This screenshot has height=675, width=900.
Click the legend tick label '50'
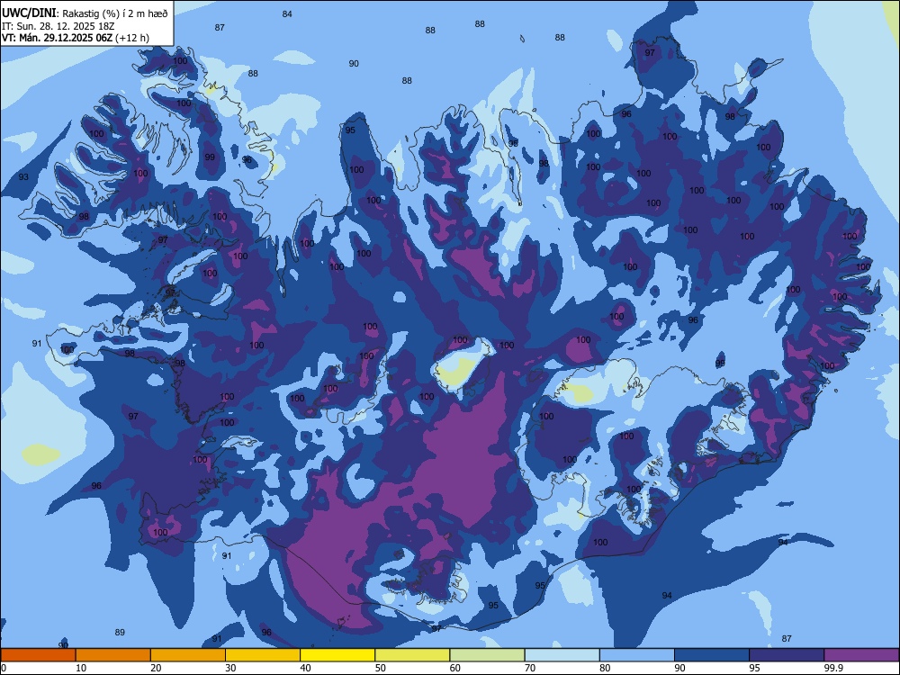[380, 668]
